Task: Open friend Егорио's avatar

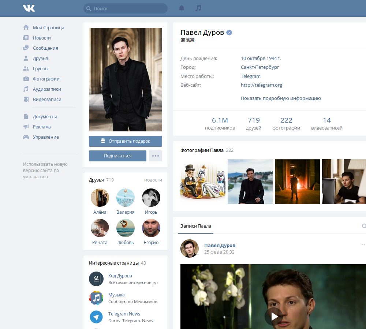Action: [x=151, y=228]
